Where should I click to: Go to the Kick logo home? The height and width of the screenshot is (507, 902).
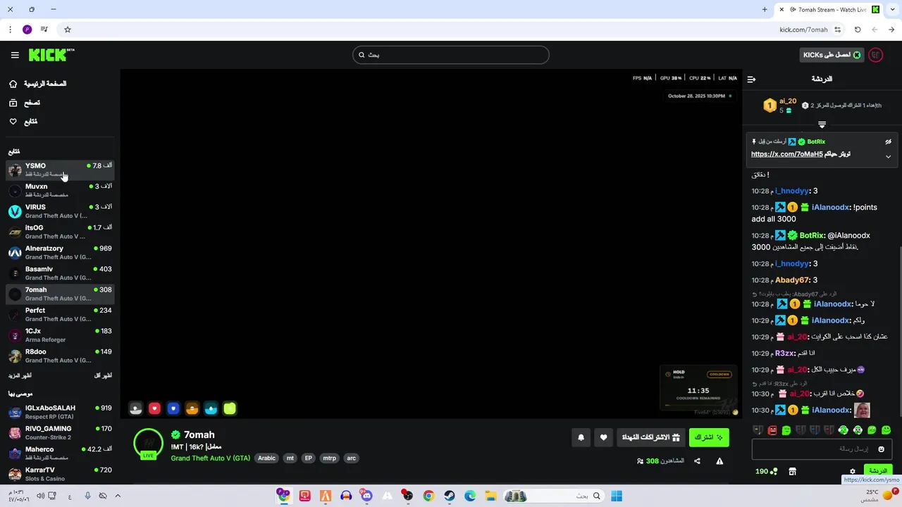pos(51,55)
